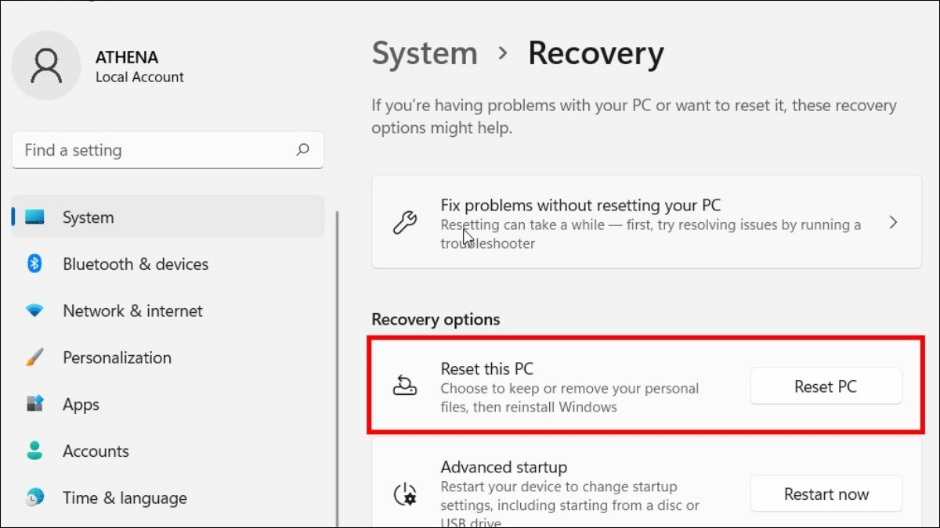Click the Restart now button
940x528 pixels.
coord(826,494)
